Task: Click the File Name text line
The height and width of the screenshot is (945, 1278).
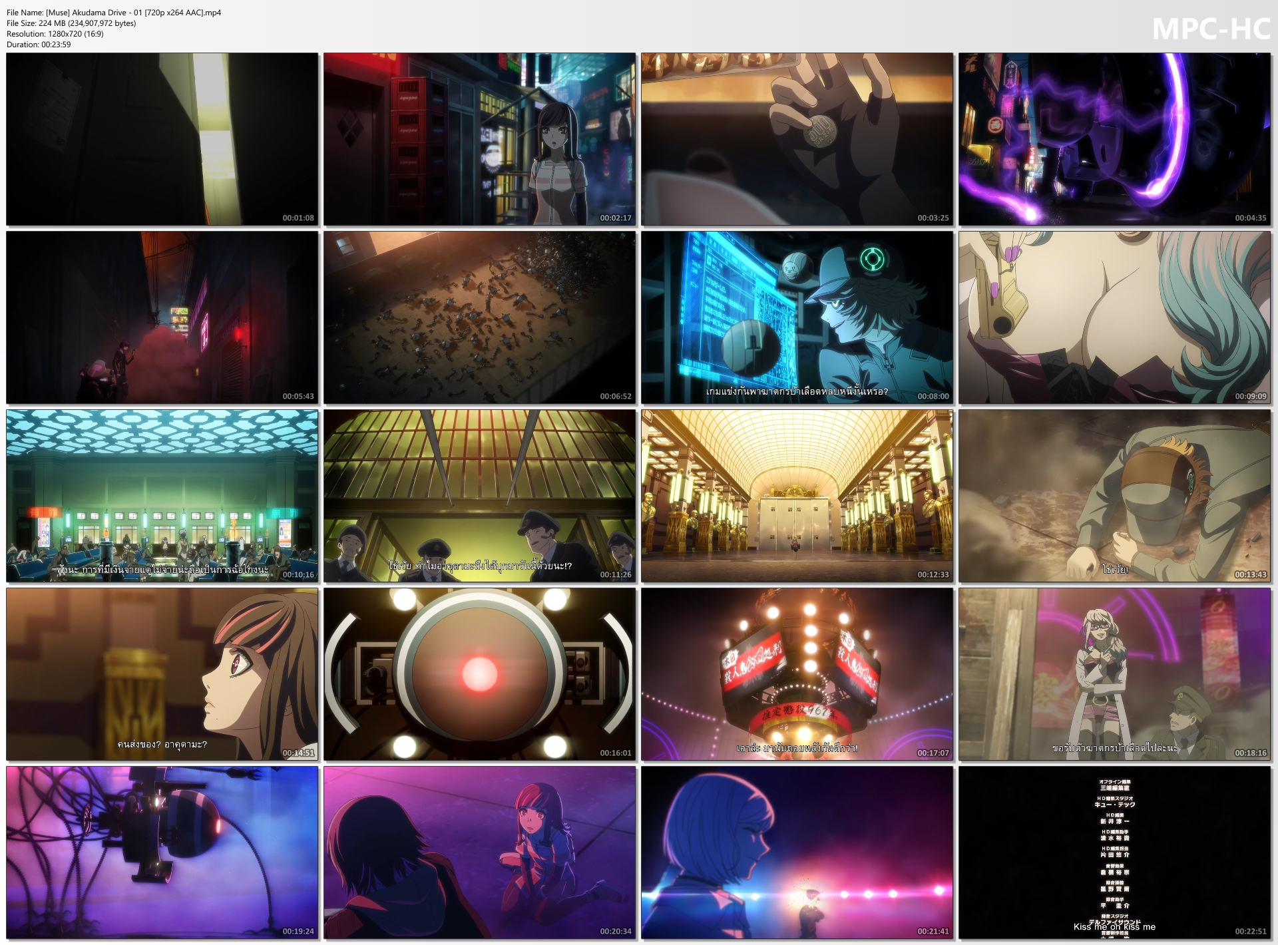Action: (114, 13)
